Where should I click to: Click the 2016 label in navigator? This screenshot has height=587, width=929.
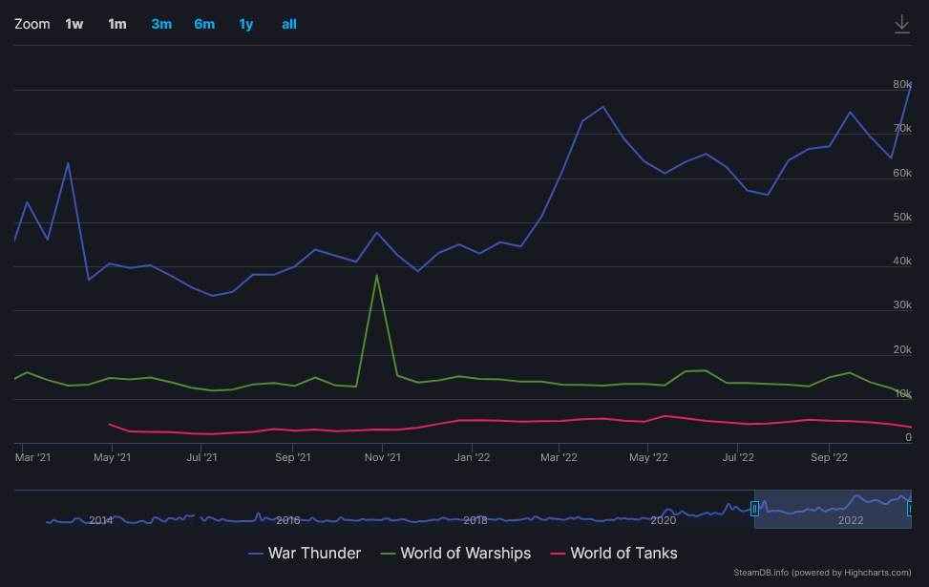288,520
